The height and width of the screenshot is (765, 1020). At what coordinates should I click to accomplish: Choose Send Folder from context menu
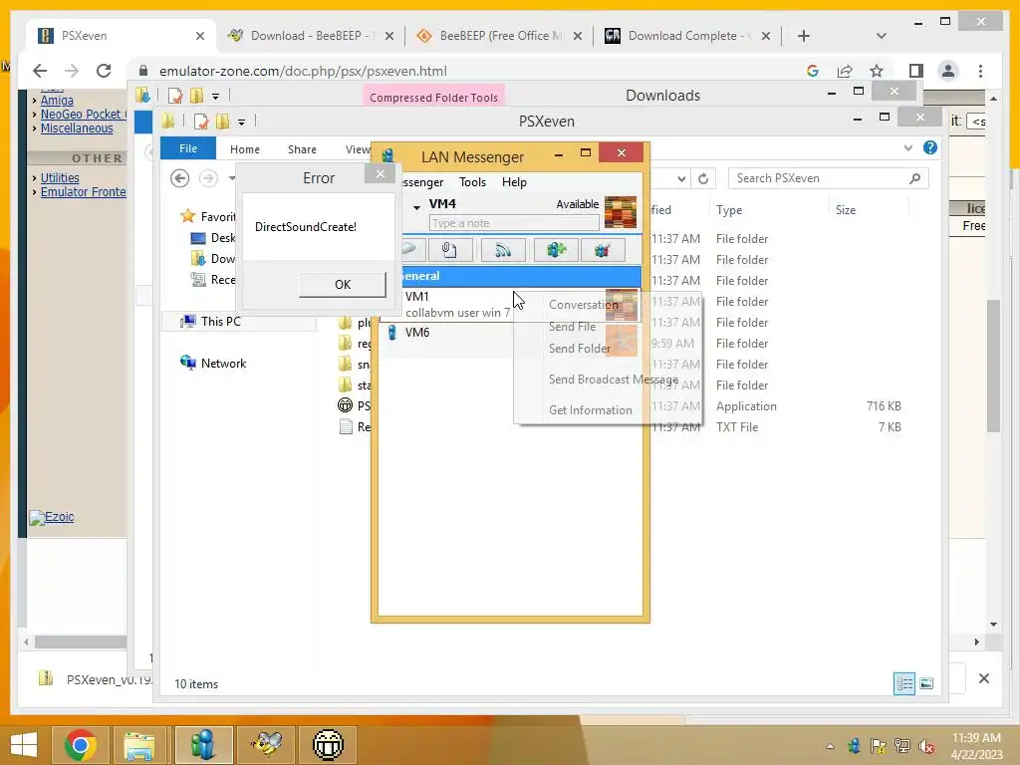click(579, 349)
